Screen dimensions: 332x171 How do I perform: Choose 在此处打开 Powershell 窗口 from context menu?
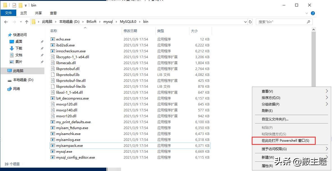(284, 141)
